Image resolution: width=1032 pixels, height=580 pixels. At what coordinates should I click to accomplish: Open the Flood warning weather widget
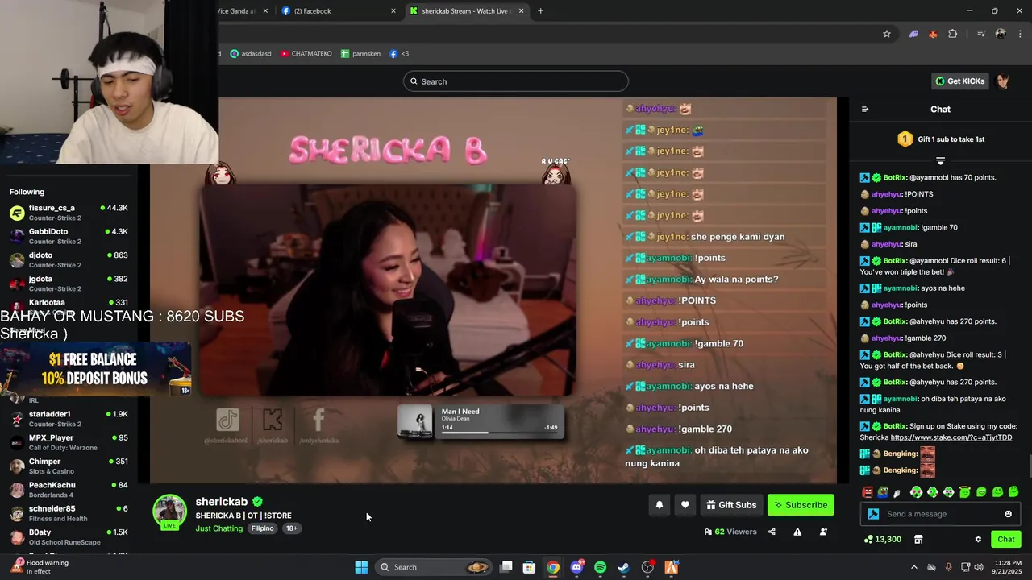pos(40,567)
